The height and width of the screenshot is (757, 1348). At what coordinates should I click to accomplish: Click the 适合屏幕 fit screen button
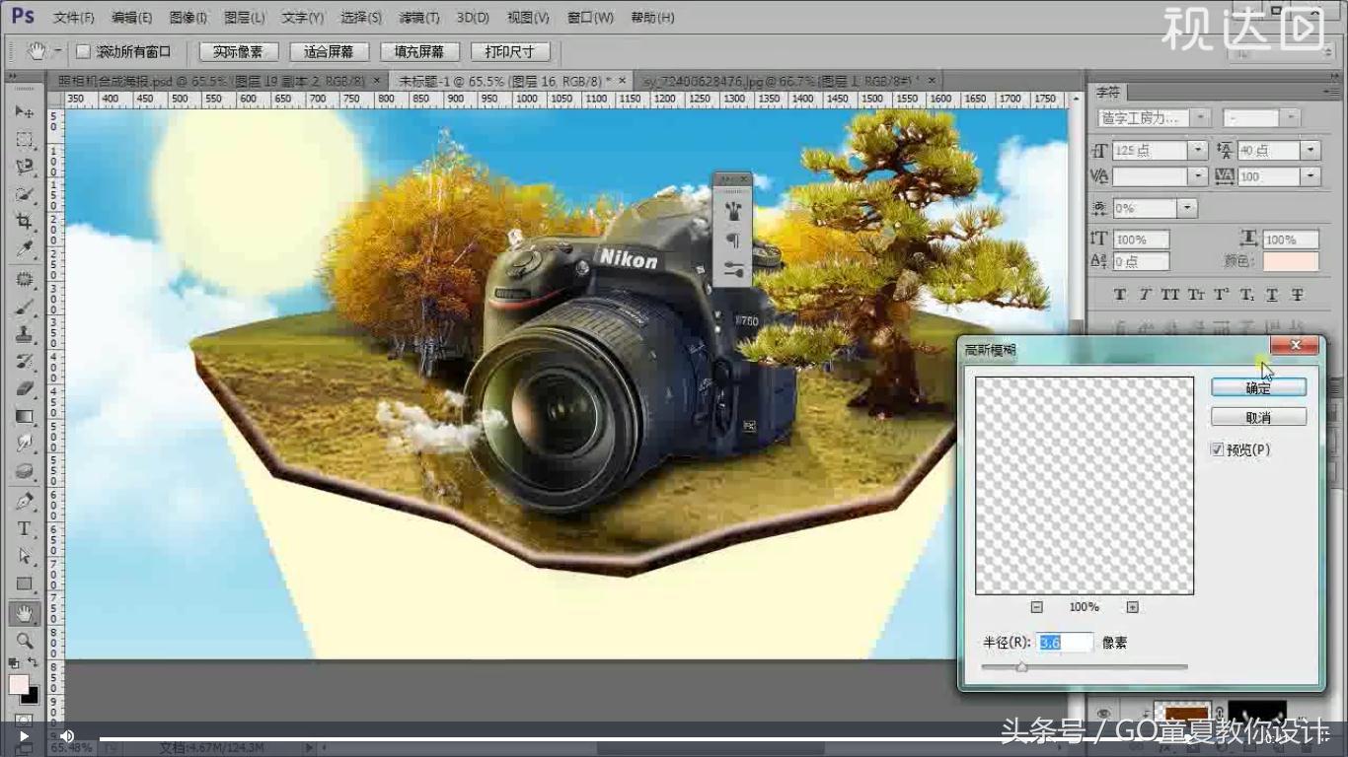tap(329, 51)
